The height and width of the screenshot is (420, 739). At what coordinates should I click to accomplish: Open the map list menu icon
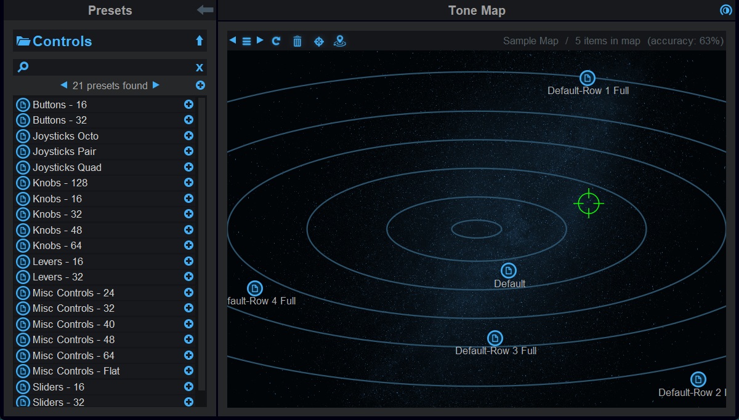246,41
